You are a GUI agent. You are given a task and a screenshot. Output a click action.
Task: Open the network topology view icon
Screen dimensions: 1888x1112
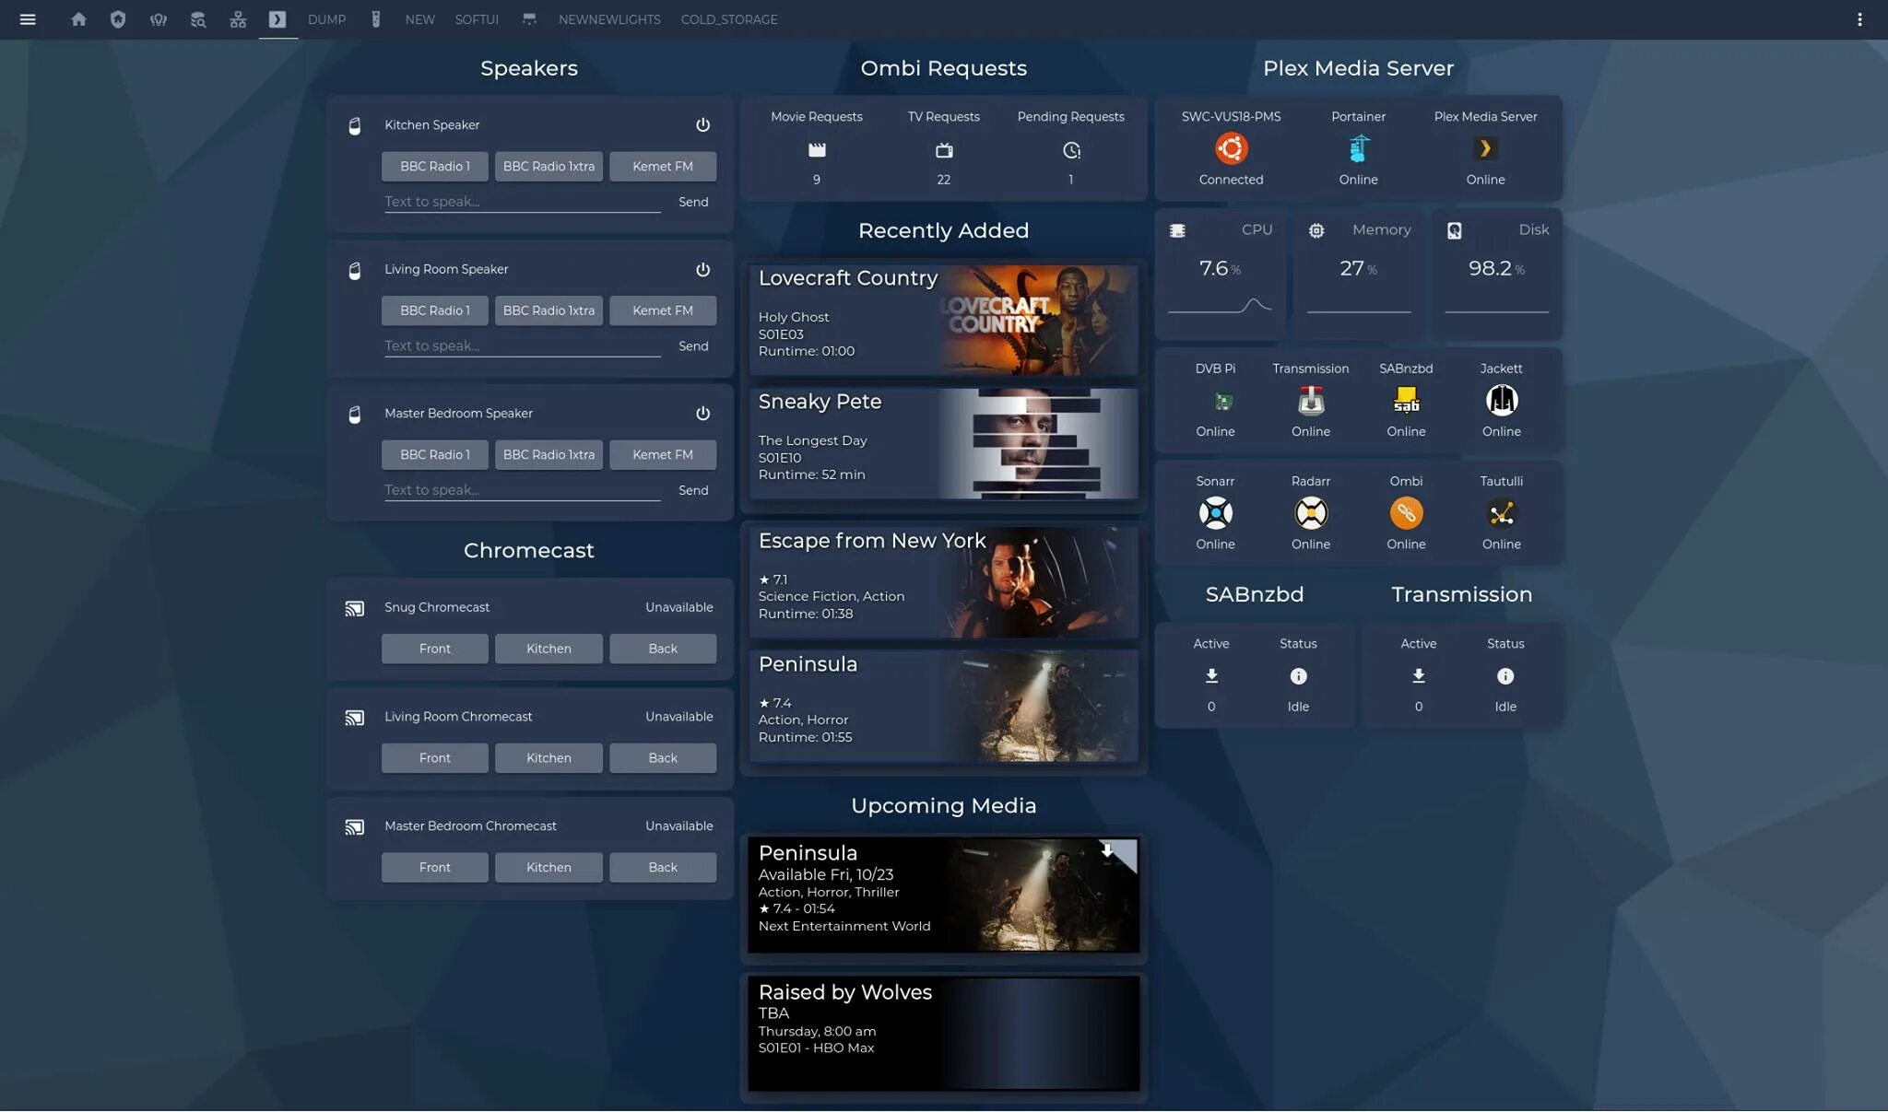pos(238,19)
